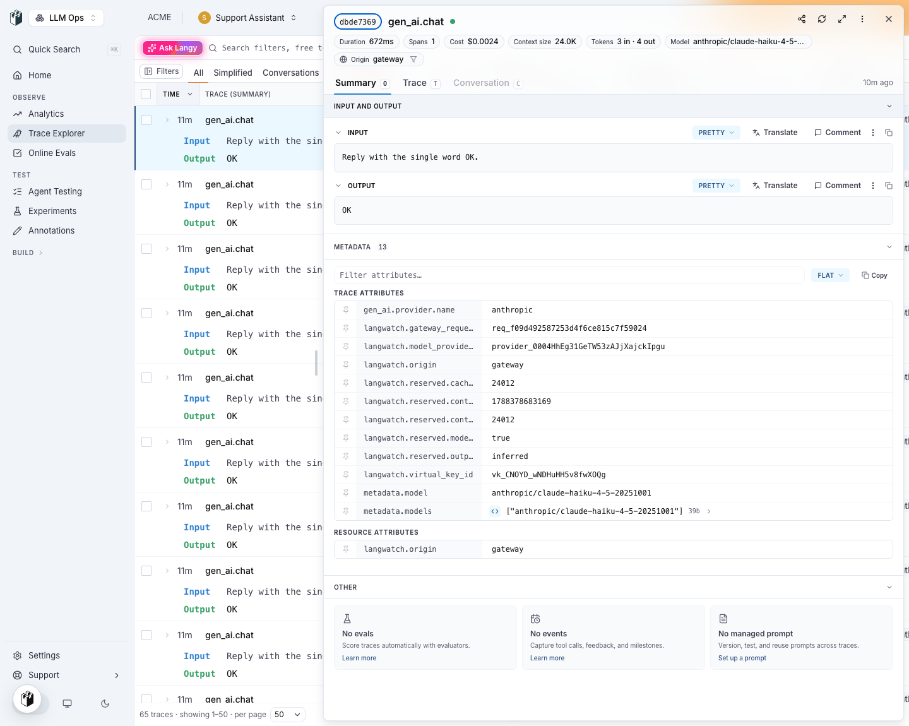
Task: Check the seventh gen_ai.chat trace row checkbox
Action: click(146, 506)
